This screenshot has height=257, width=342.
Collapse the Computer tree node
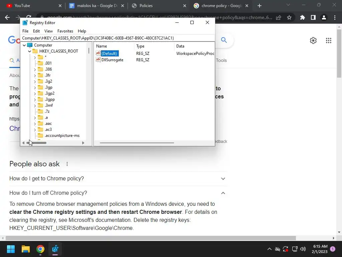pos(24,45)
